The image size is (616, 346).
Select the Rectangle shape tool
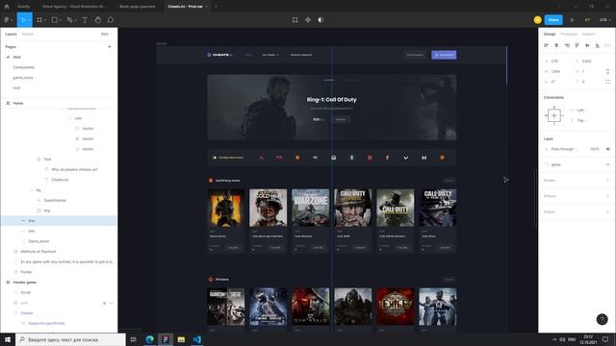tap(55, 20)
